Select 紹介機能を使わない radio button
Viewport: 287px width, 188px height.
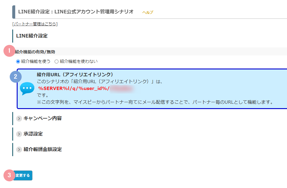click(x=57, y=61)
